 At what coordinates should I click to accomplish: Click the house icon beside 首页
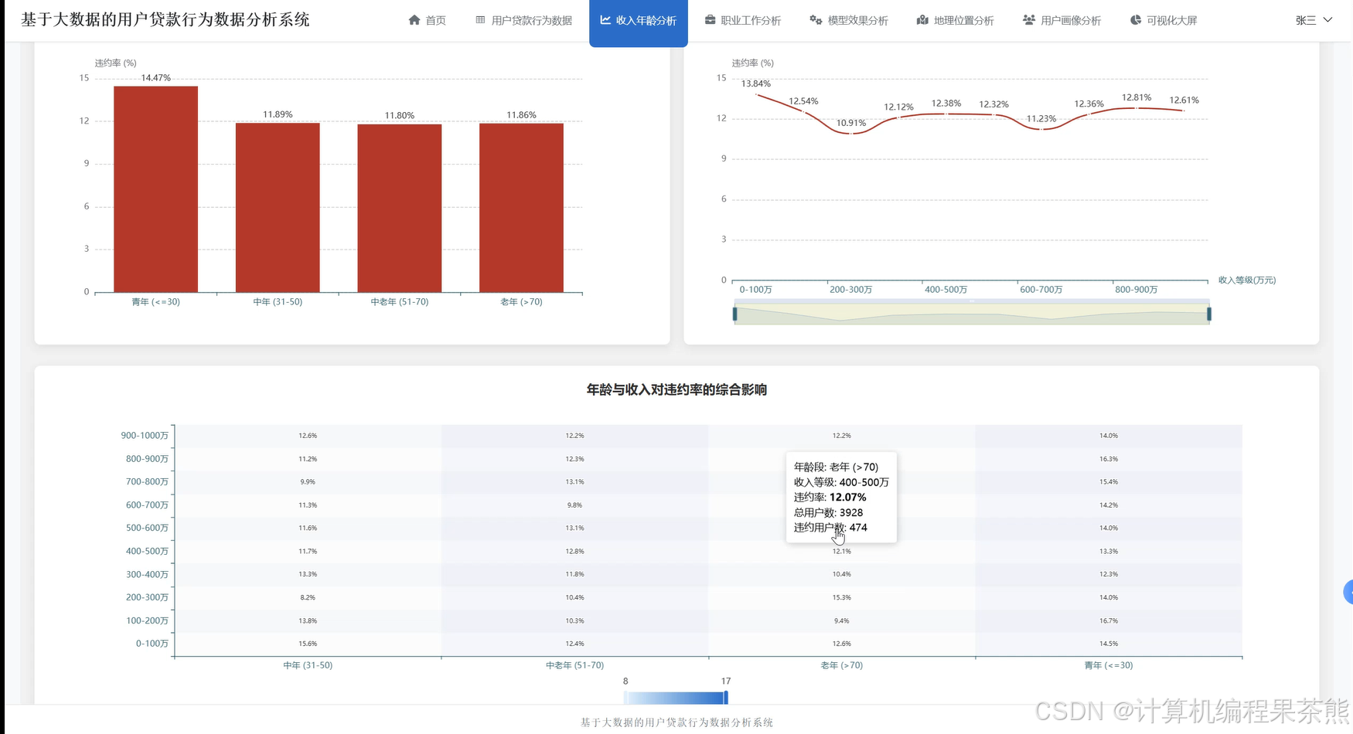click(x=414, y=20)
